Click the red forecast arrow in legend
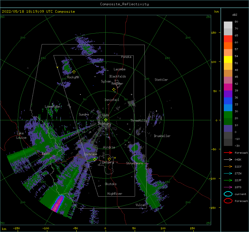Viewport: 249px width, 232px height. click(228, 153)
